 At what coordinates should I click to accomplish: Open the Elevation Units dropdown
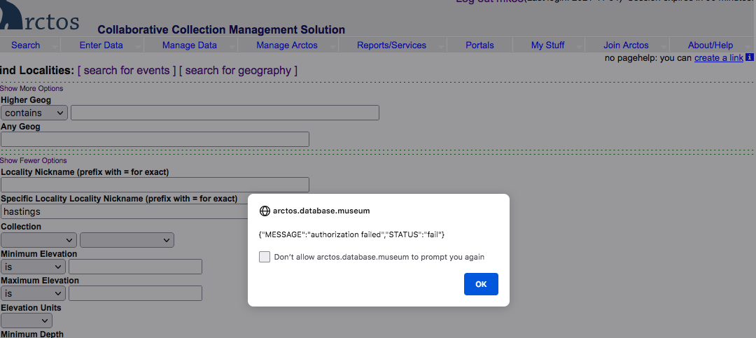(27, 321)
